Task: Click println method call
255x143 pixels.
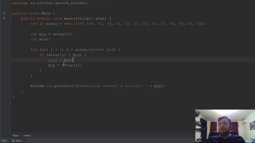Action: tap(63, 86)
